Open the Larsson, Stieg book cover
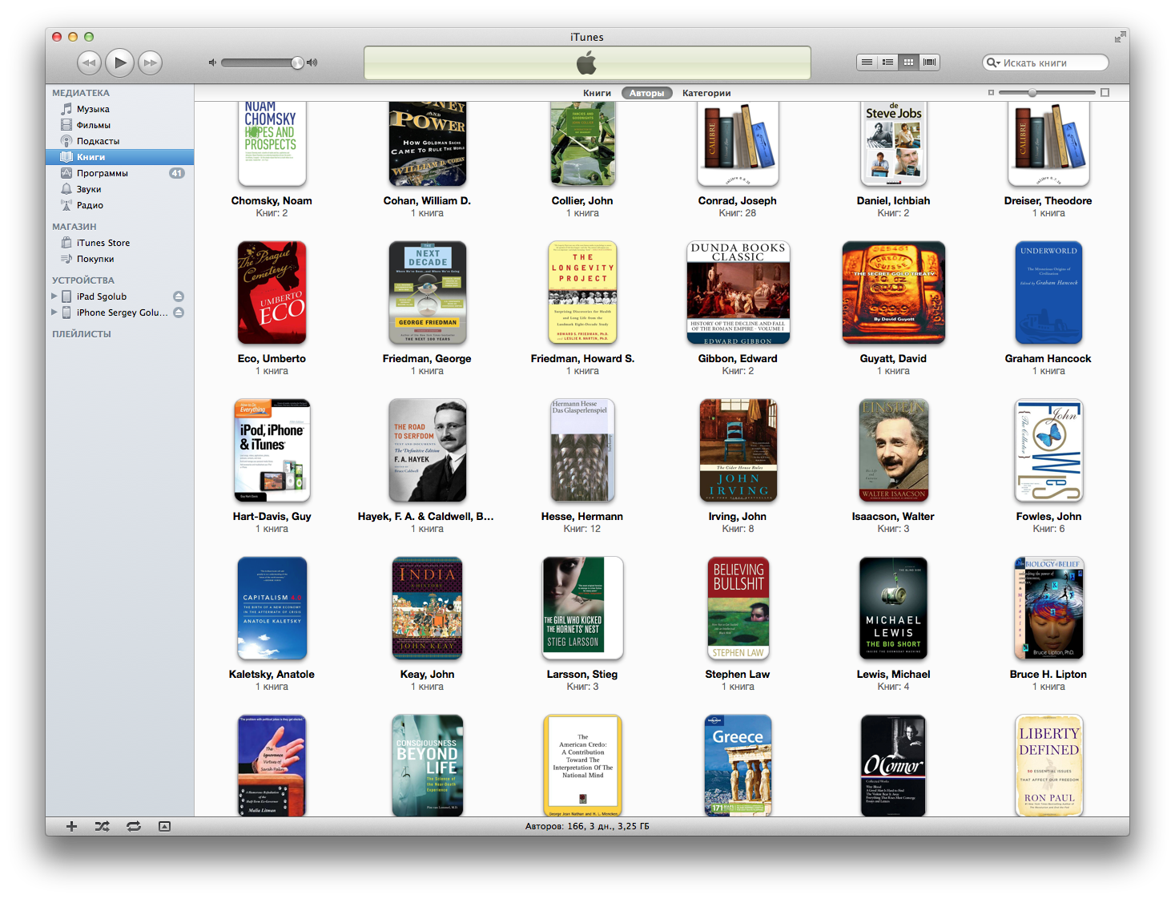The height and width of the screenshot is (899, 1175). click(582, 609)
